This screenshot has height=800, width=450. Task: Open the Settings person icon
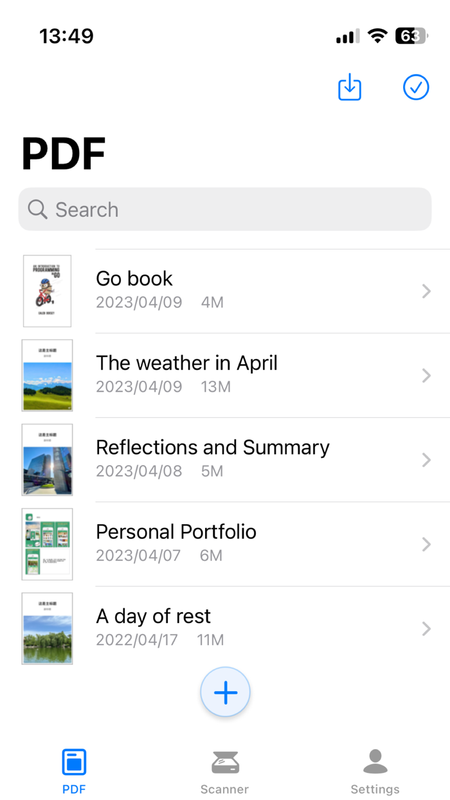pyautogui.click(x=375, y=763)
